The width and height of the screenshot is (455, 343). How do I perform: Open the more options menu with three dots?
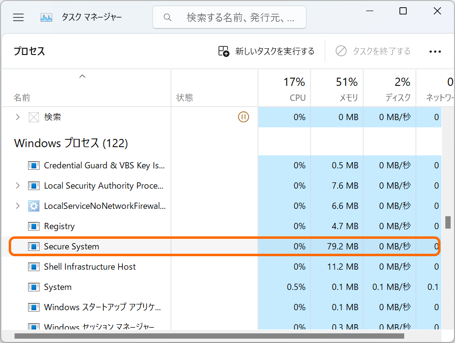tap(435, 51)
